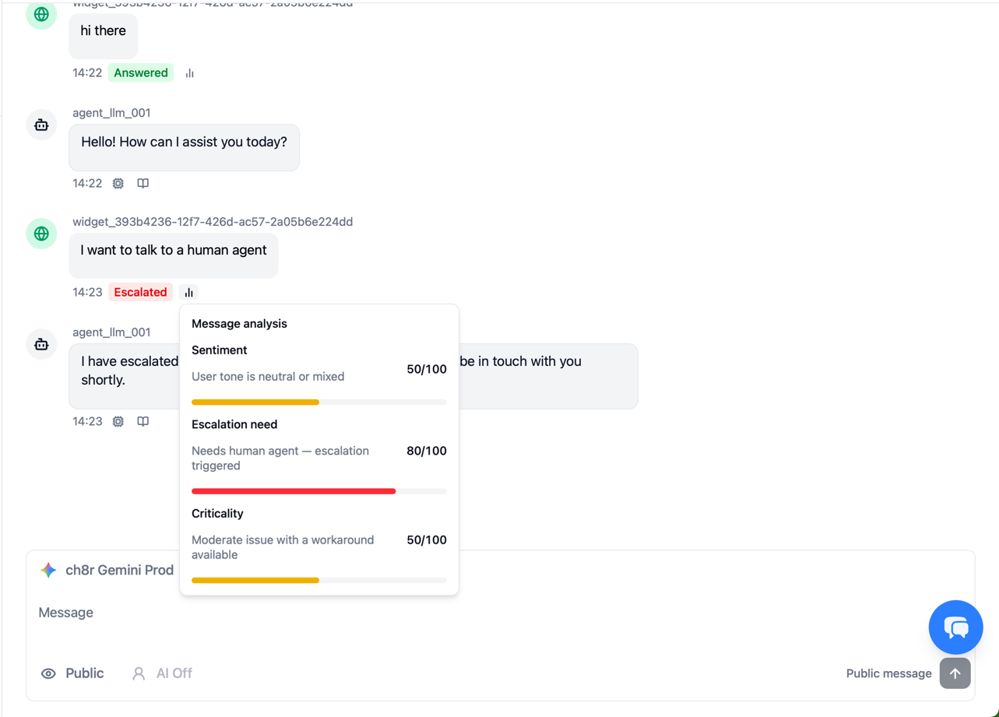999x717 pixels.
Task: Click the globe avatar beside the human agent request
Action: pos(41,234)
